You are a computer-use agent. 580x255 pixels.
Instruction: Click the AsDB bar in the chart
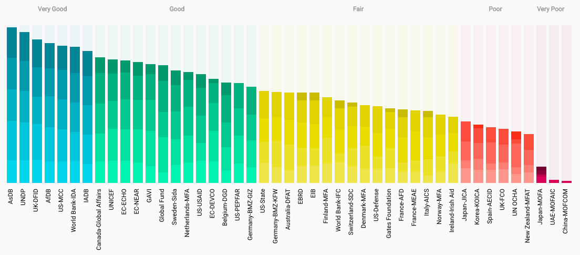click(12, 105)
